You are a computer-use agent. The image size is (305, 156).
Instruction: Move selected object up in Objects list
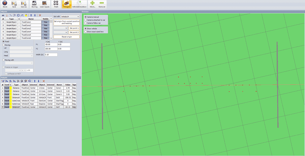(31, 15)
